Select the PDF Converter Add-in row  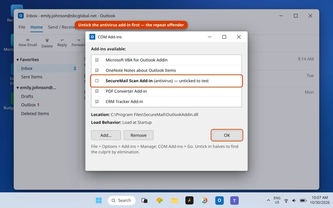(166, 91)
